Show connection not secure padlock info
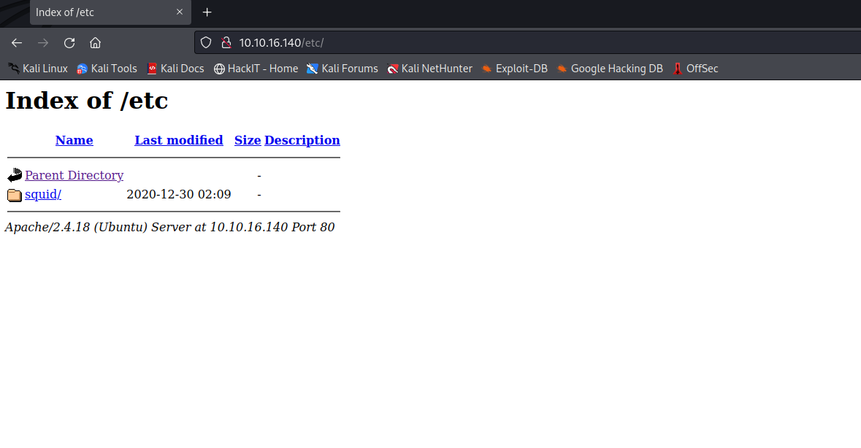Screen dimensions: 861x448 pyautogui.click(x=226, y=43)
